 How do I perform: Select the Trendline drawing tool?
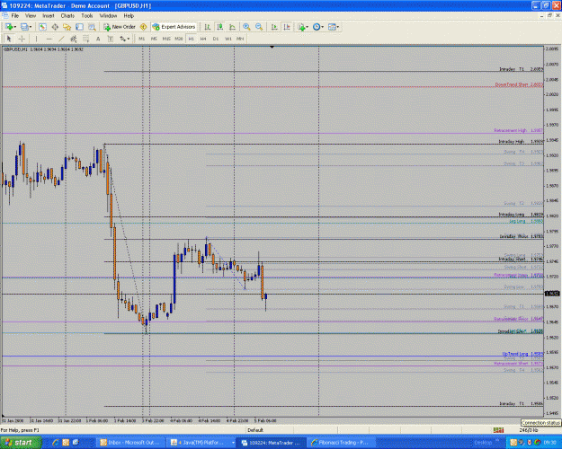tap(61, 39)
